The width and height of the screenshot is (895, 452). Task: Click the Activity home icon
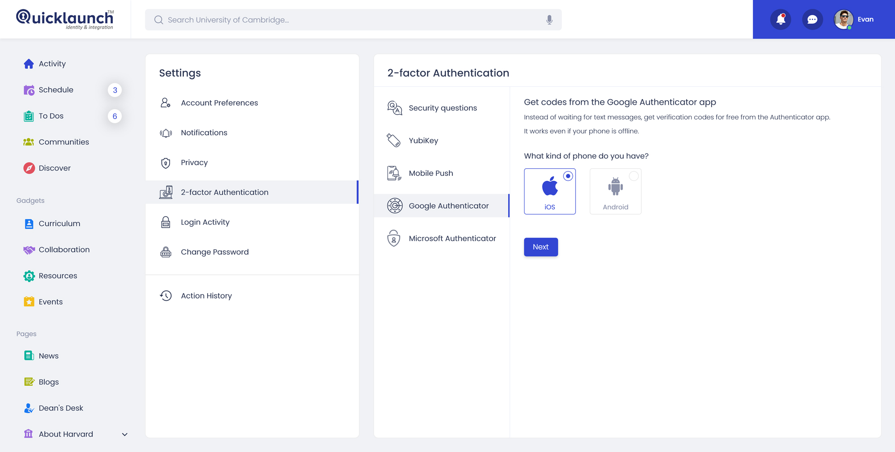coord(29,64)
